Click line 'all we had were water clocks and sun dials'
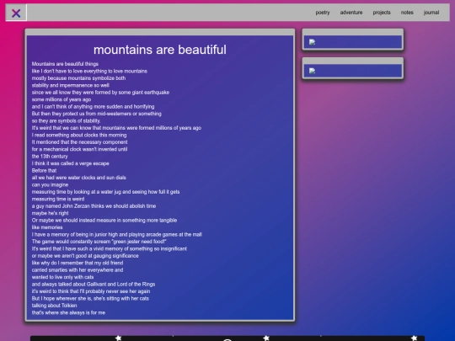The width and height of the screenshot is (455, 341). tap(79, 178)
